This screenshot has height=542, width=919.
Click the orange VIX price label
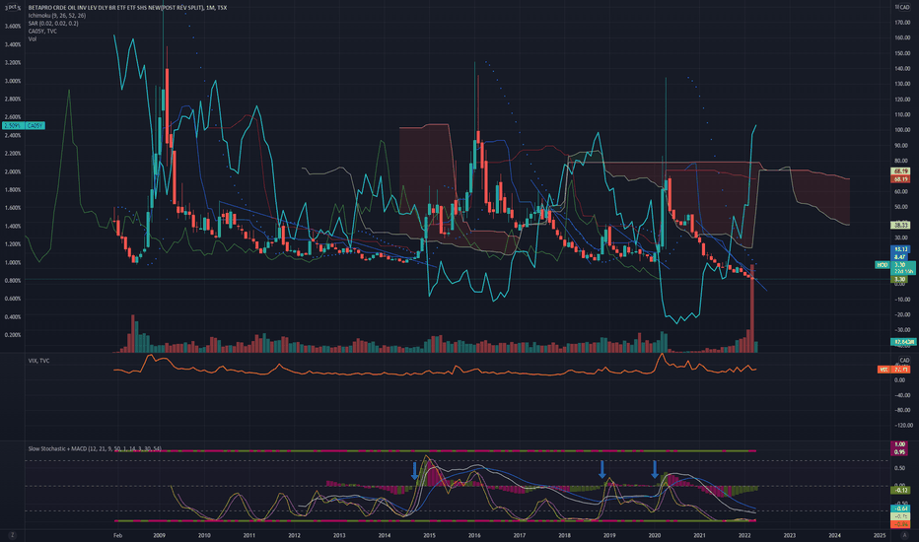(x=893, y=370)
